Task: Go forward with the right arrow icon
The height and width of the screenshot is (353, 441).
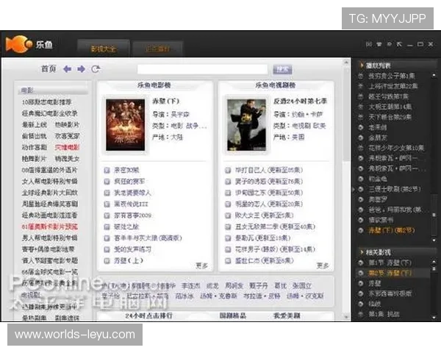Action: click(x=81, y=69)
